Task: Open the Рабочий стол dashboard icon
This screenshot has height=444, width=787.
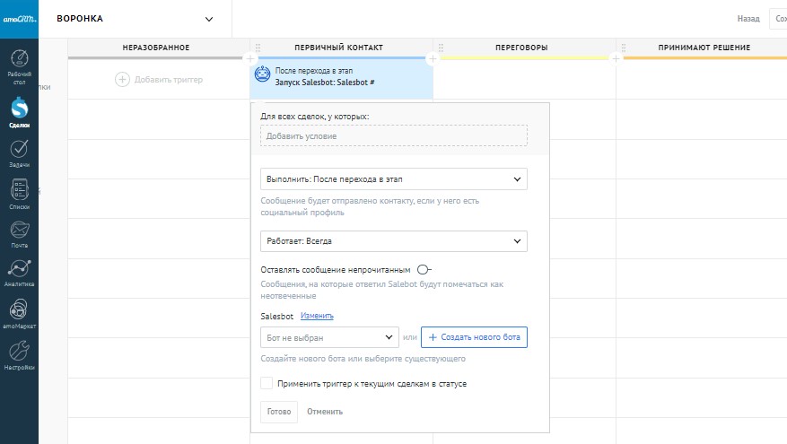Action: (x=19, y=64)
